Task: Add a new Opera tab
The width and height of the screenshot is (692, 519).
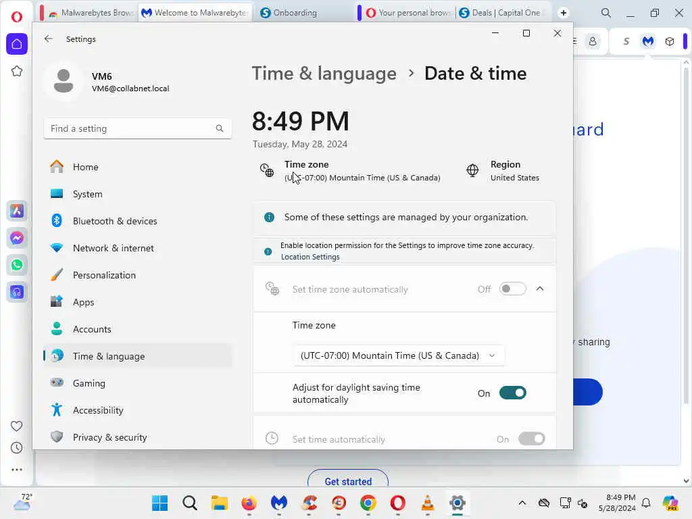Action: pos(564,13)
